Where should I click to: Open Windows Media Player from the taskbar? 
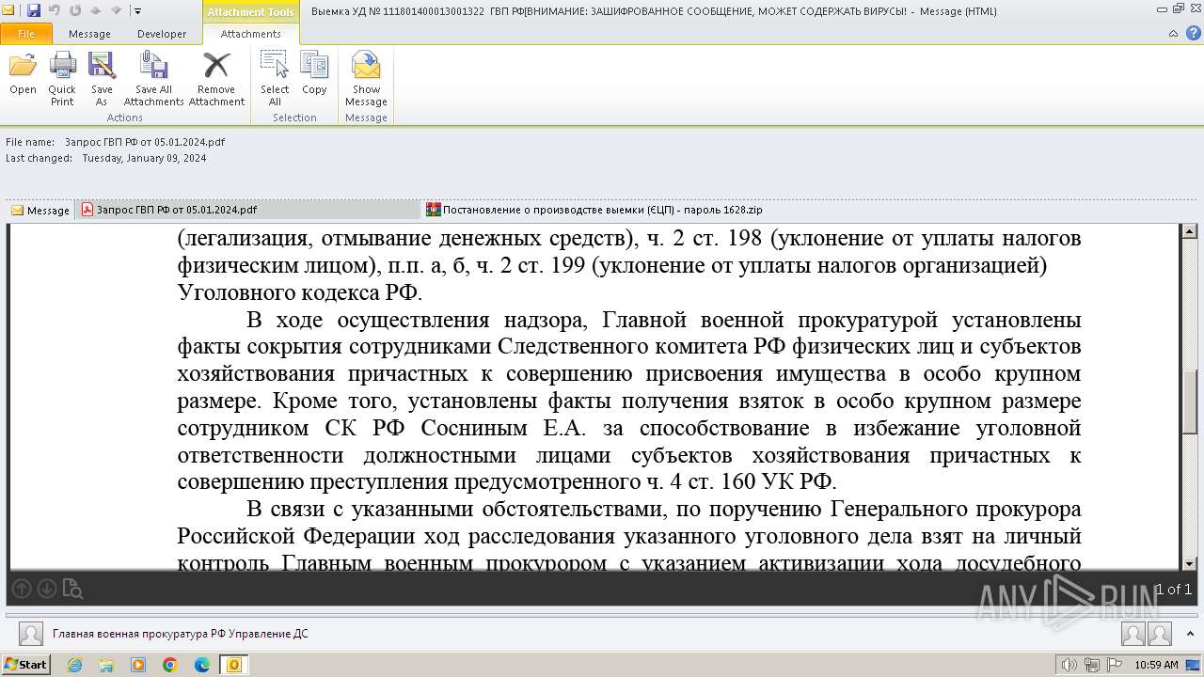(138, 665)
